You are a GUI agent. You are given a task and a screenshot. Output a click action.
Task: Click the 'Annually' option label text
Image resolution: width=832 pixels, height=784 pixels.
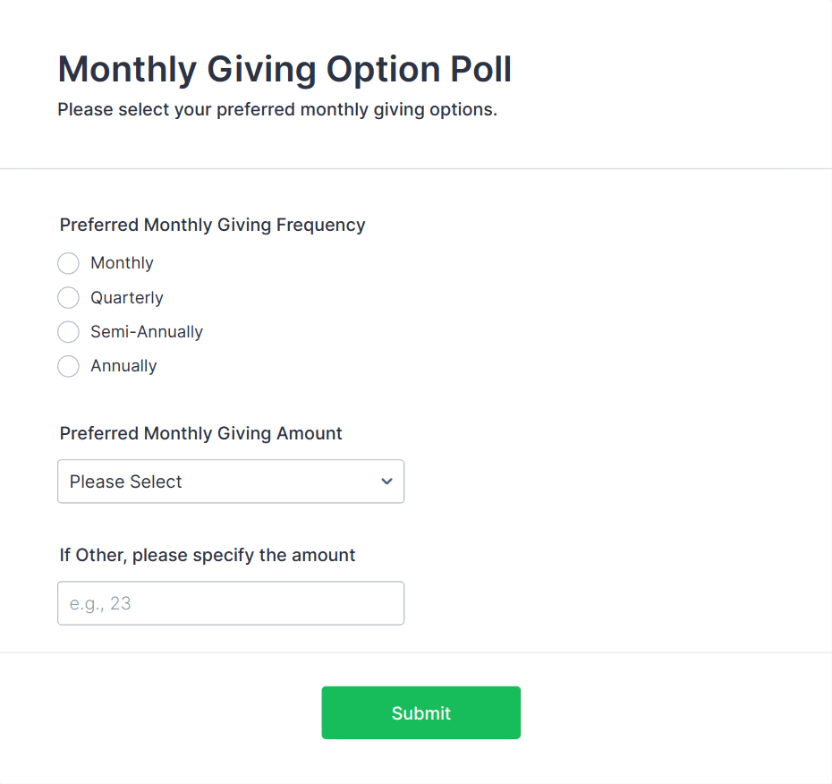coord(123,366)
